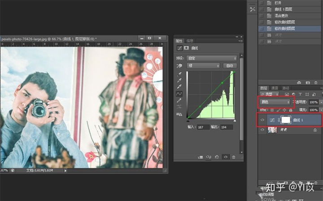
Task: Click the 输入 input value field
Action: click(203, 127)
